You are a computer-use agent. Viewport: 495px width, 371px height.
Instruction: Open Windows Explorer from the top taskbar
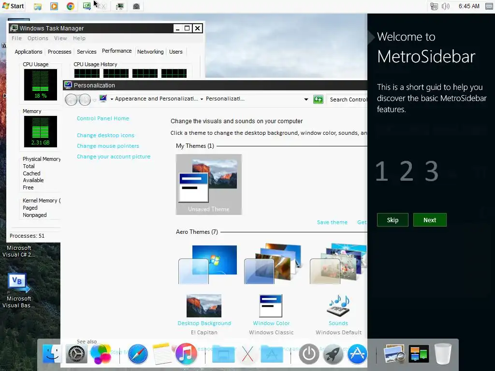pyautogui.click(x=38, y=6)
